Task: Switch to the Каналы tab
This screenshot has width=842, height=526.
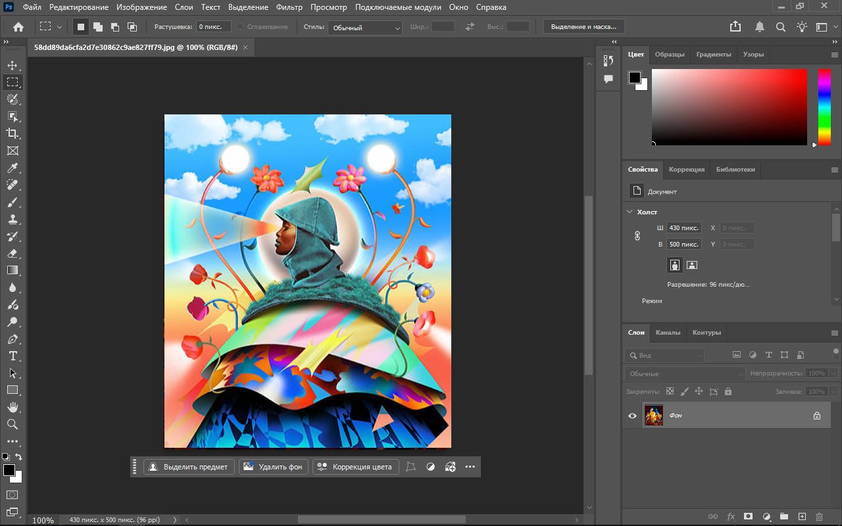Action: pos(668,333)
